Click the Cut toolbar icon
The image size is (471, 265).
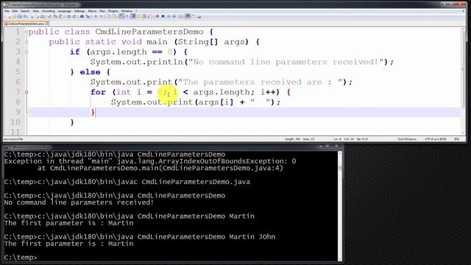point(49,16)
